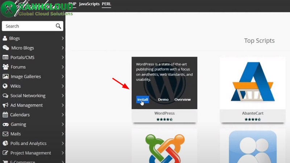Open the Ad Management label
The height and width of the screenshot is (163, 290).
click(x=26, y=105)
